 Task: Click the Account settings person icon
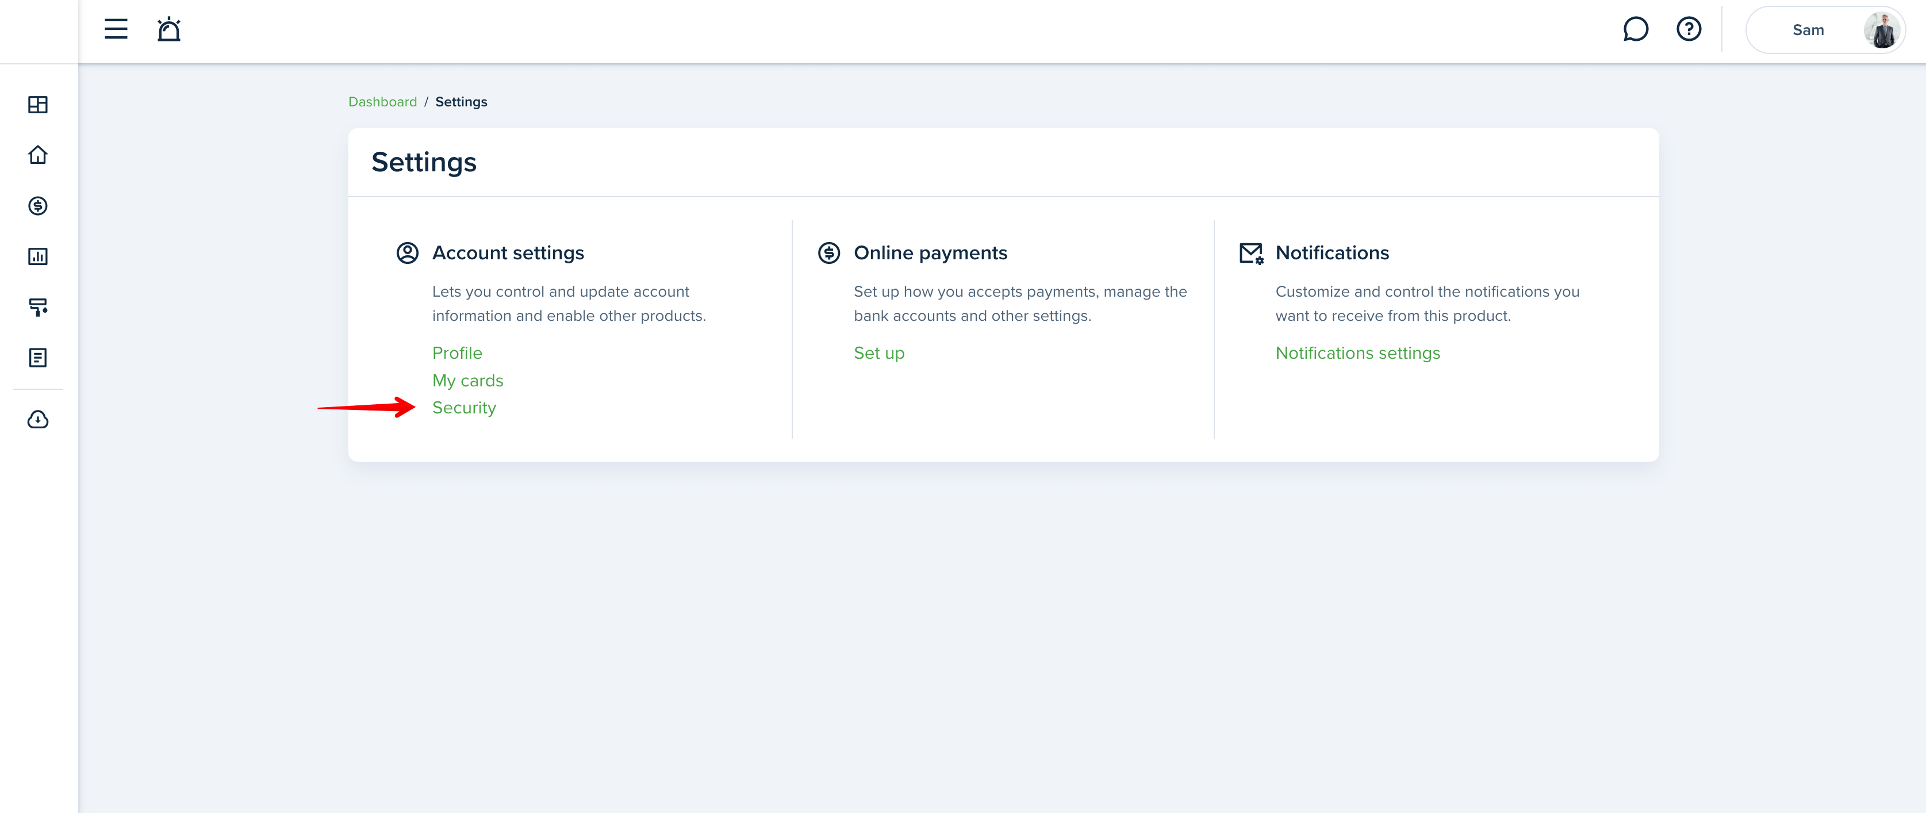click(408, 253)
